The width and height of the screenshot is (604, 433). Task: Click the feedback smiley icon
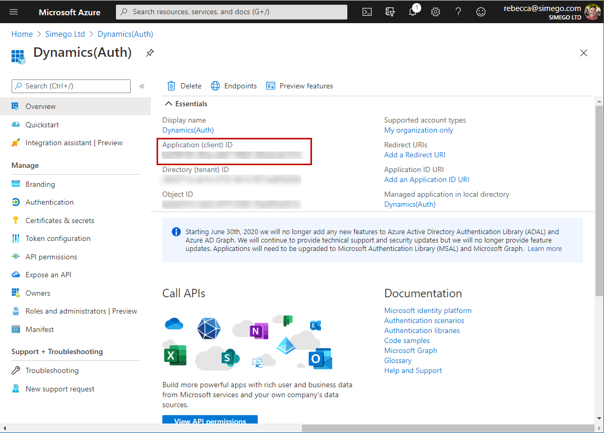click(x=481, y=12)
